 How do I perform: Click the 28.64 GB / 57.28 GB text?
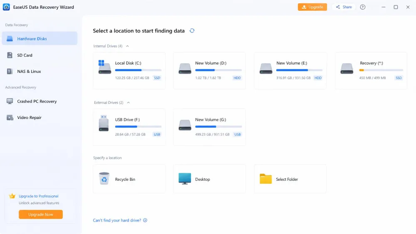(130, 134)
